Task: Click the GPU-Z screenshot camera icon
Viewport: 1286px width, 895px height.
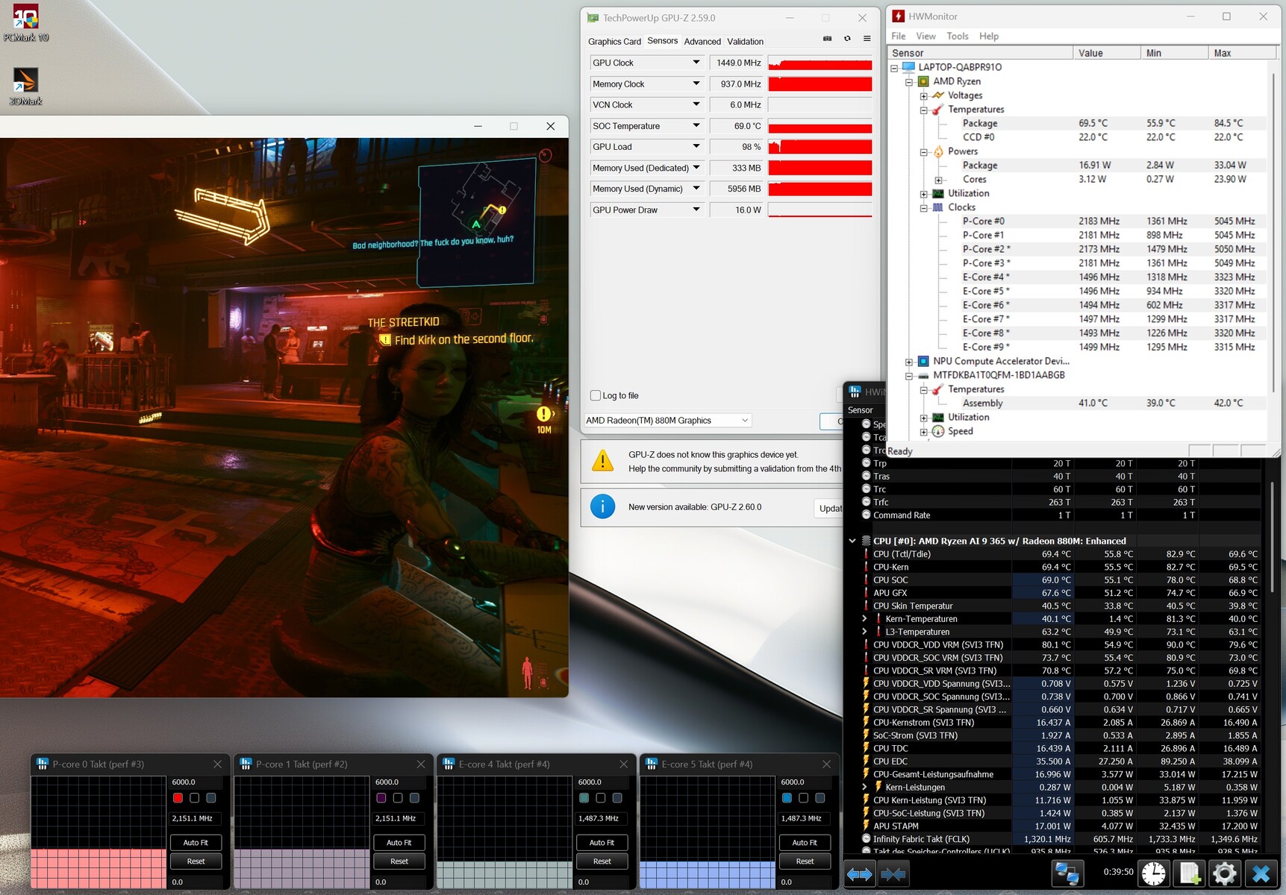Action: (827, 39)
